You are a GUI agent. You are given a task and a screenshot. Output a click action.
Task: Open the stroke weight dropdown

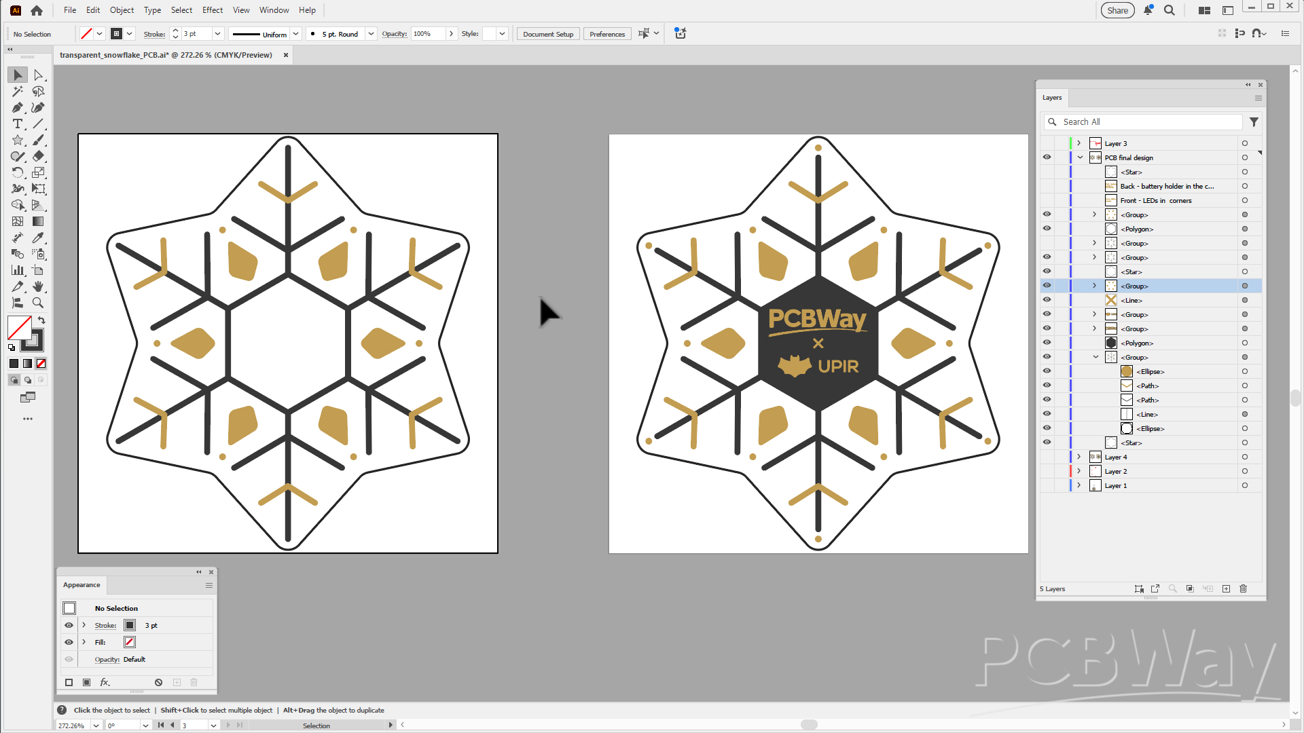[217, 34]
